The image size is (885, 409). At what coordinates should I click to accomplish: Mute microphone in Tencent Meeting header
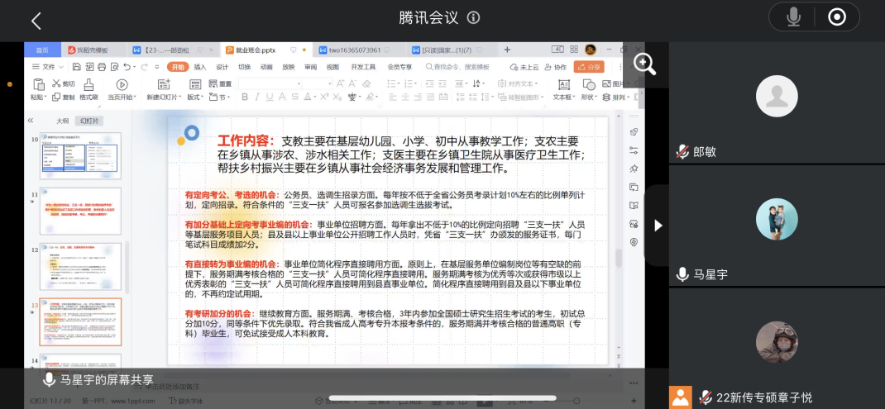coord(793,17)
